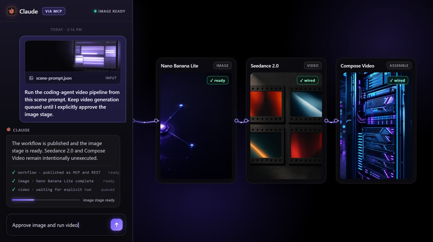Click the 'ready' status on workflow row
The image size is (433, 242).
(113, 173)
